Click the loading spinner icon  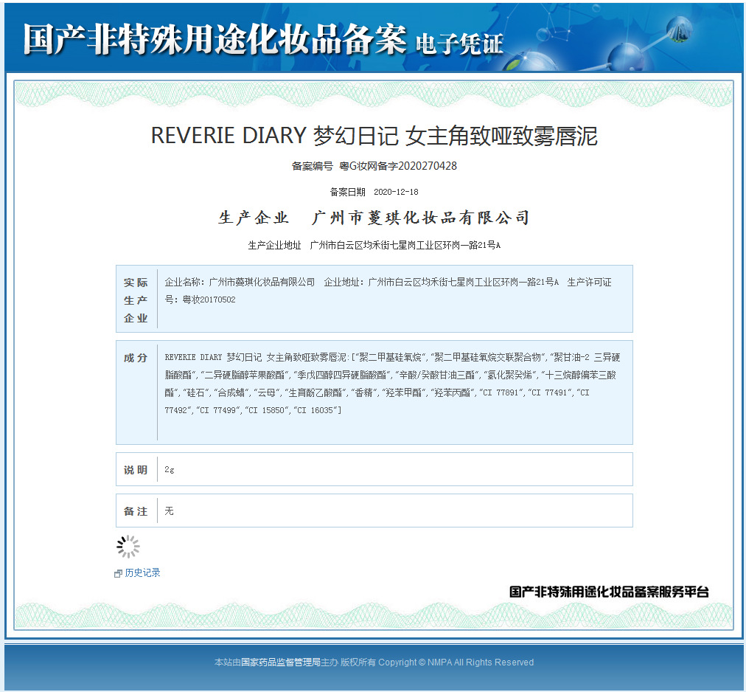128,546
